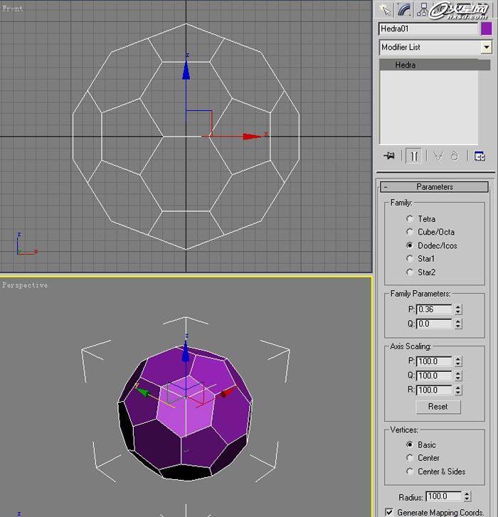Click Make Unique icon below stack
This screenshot has height=517, width=498.
point(438,156)
